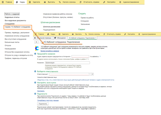Click the help question mark beside 1c-cabinet.ru
161x115 pixels.
coord(100,56)
